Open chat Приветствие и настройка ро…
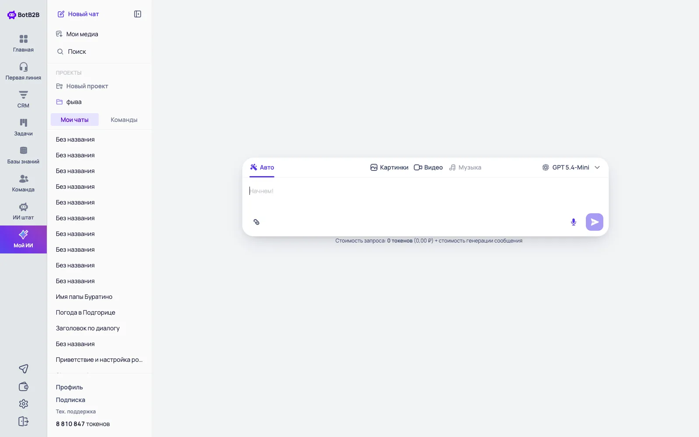The height and width of the screenshot is (437, 699). 99,360
